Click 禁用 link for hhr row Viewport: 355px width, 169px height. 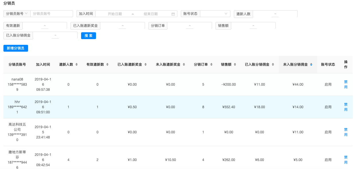[x=346, y=107]
